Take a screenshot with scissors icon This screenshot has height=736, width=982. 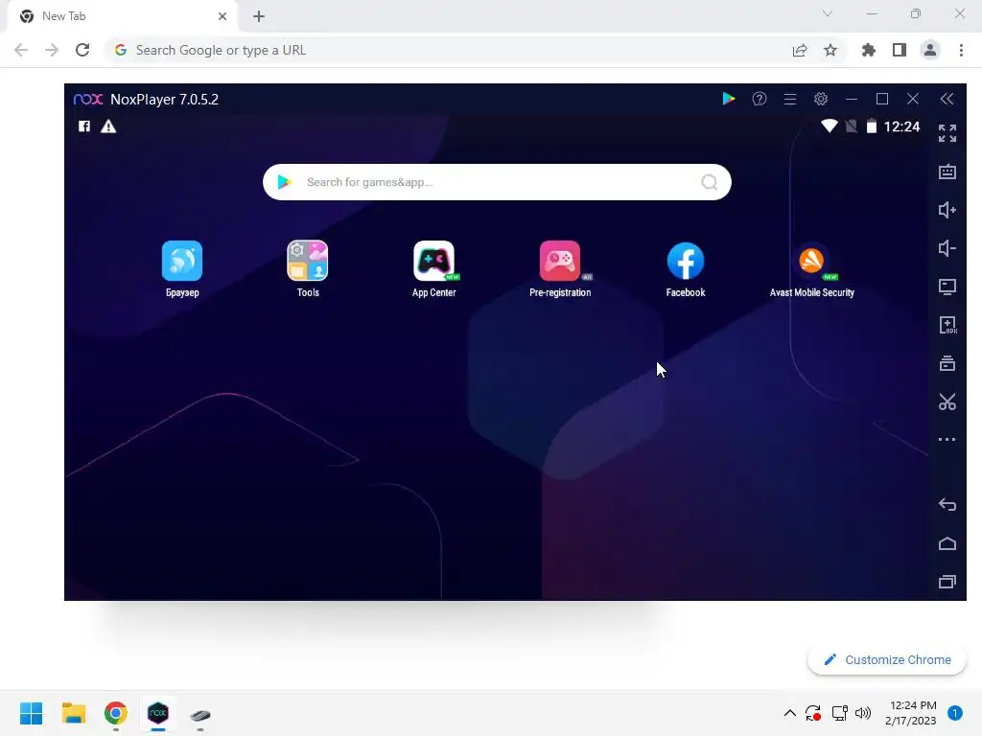[x=947, y=402]
